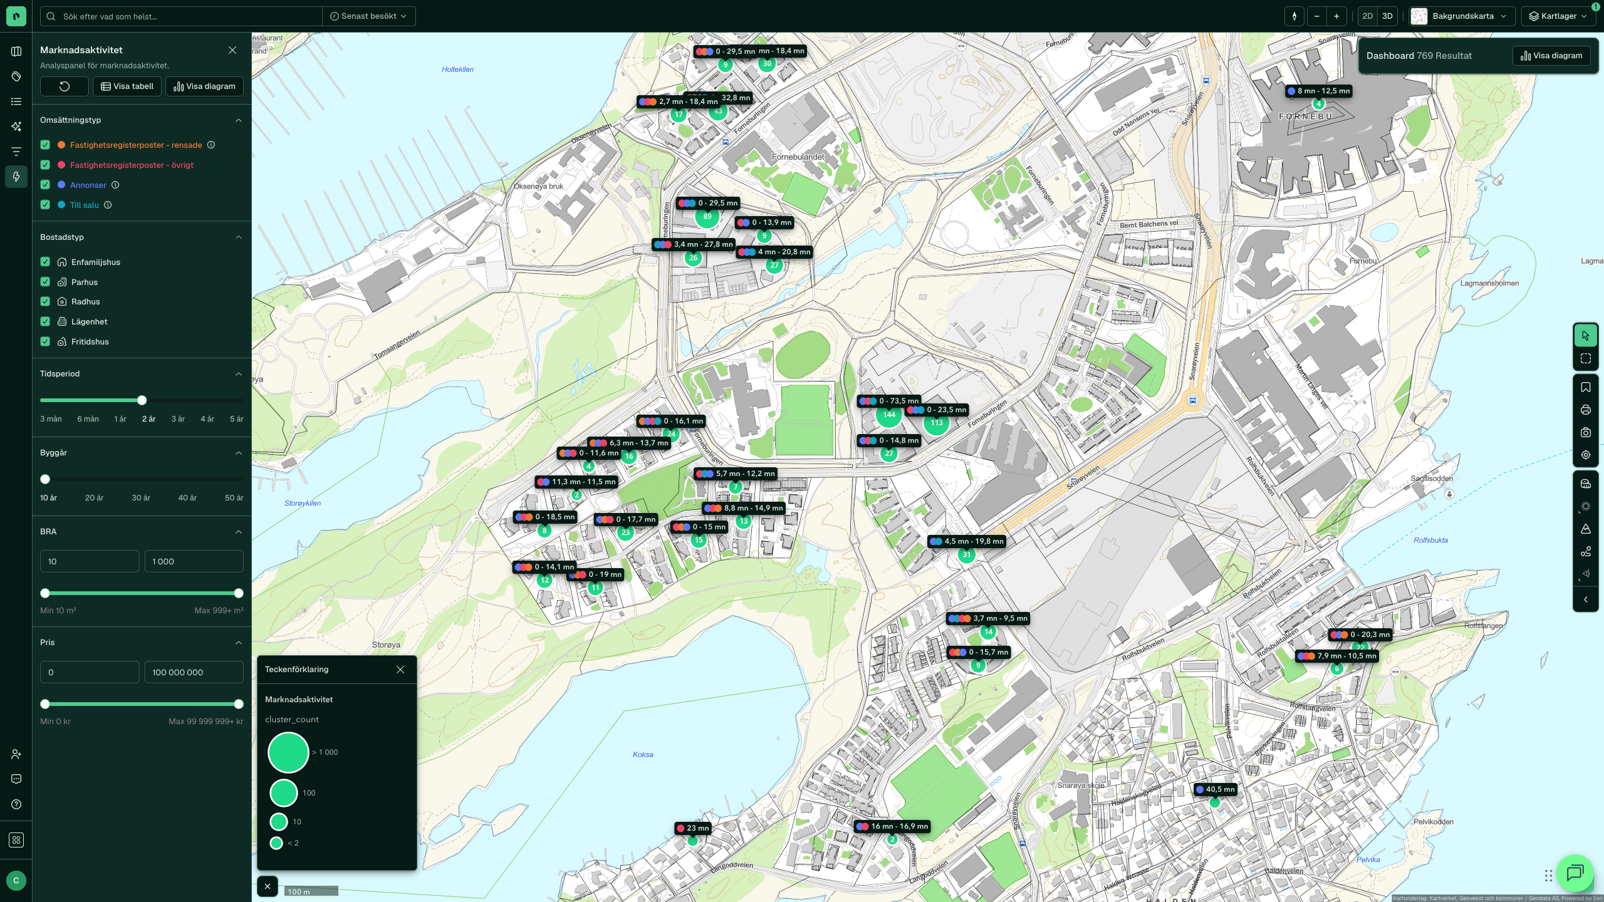
Task: Click the camera screenshot icon on right toolbar
Action: pyautogui.click(x=1586, y=432)
